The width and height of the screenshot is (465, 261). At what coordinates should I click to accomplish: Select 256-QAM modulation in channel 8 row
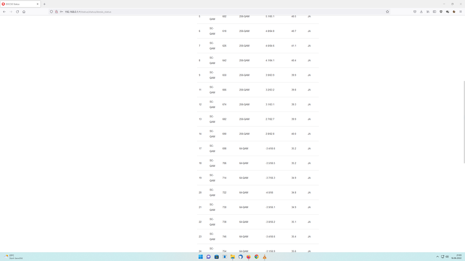pos(244,60)
